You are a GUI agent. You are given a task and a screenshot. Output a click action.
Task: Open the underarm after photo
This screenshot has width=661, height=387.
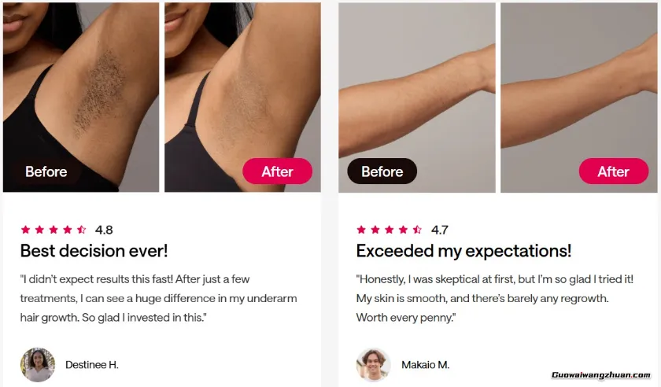coord(242,97)
